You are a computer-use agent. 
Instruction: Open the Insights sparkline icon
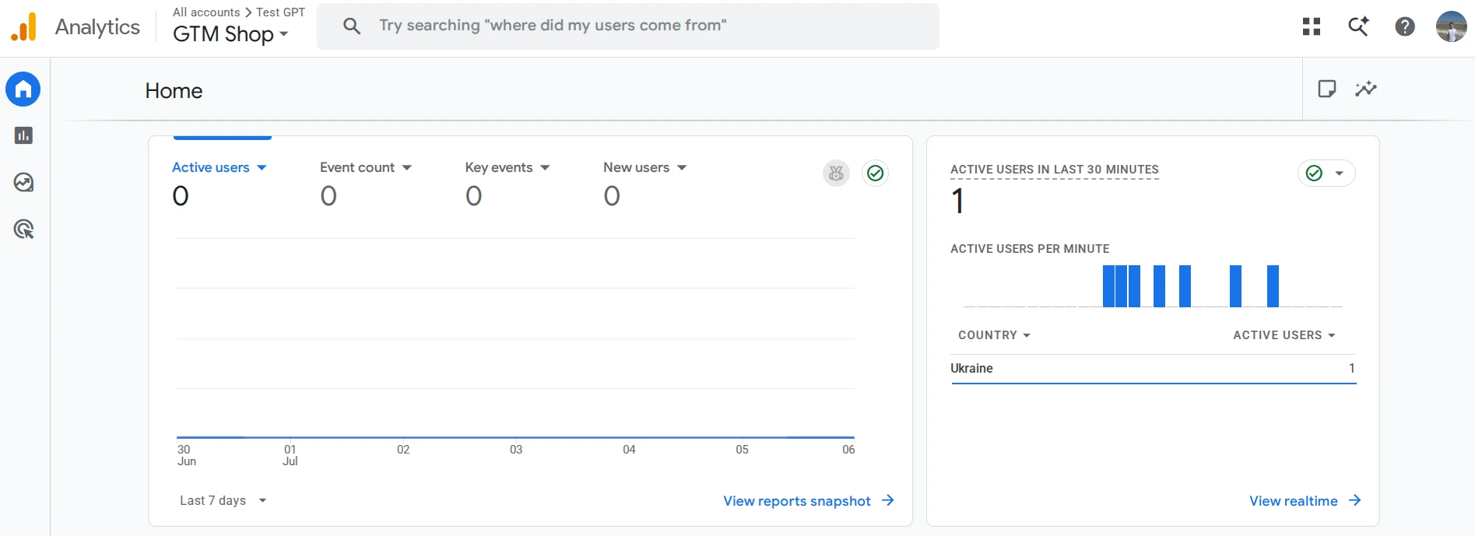coord(1366,89)
